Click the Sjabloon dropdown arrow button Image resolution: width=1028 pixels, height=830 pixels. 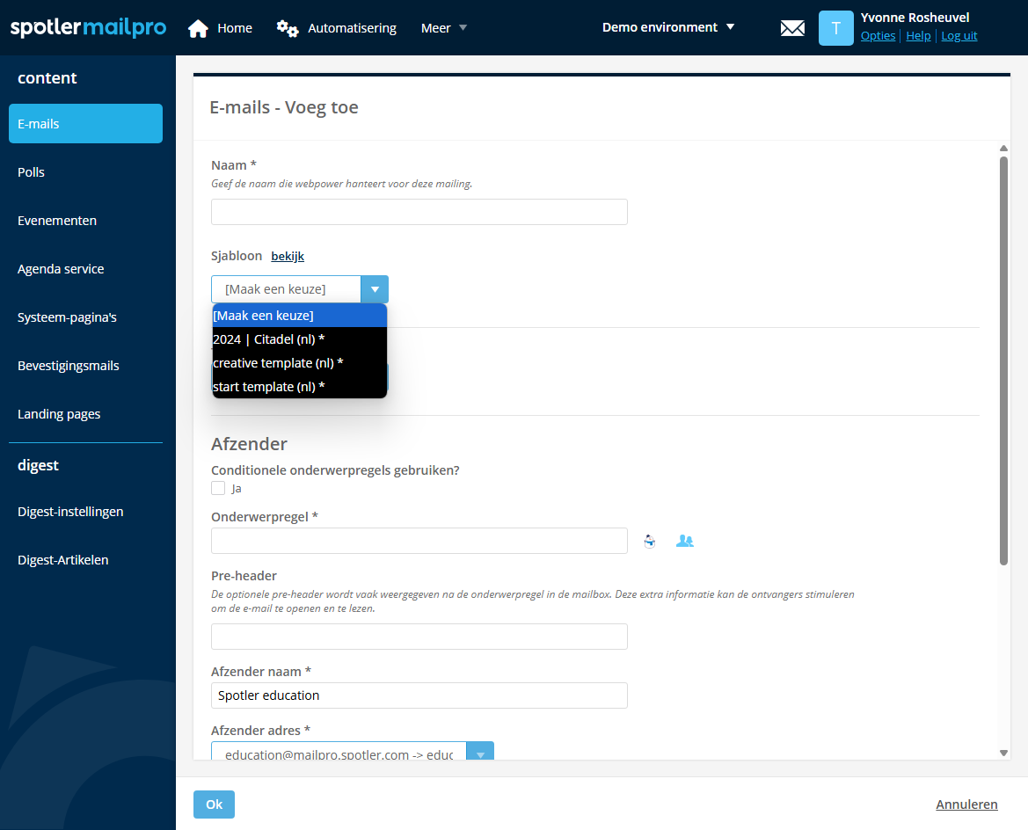[x=375, y=288]
